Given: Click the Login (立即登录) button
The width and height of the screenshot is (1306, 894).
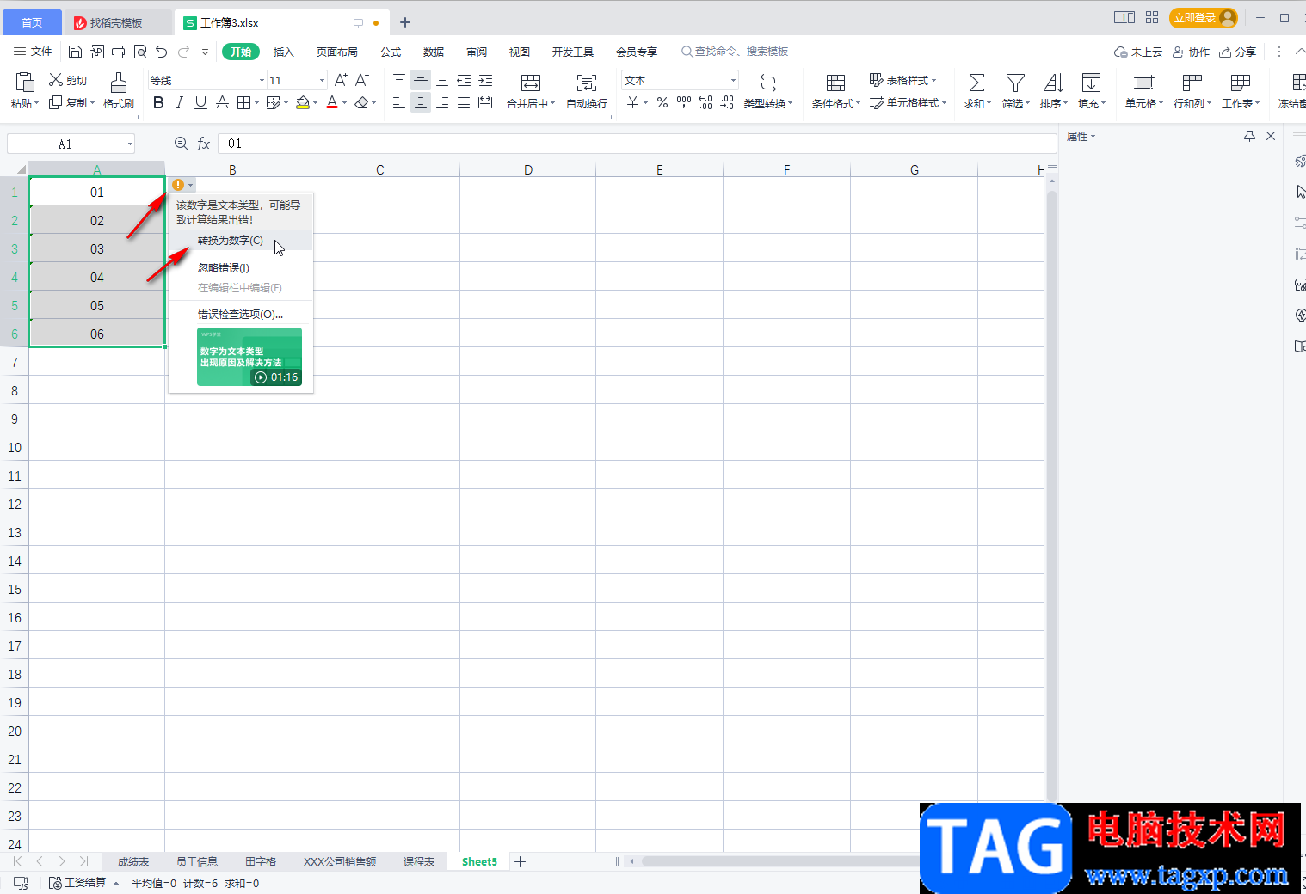Looking at the screenshot, I should (x=1204, y=17).
